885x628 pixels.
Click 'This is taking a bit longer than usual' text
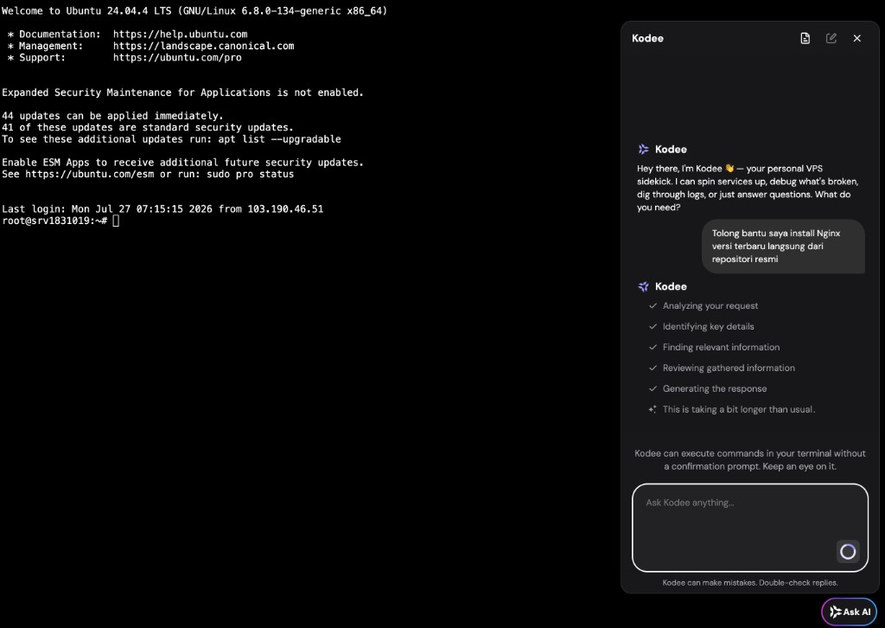tap(739, 409)
